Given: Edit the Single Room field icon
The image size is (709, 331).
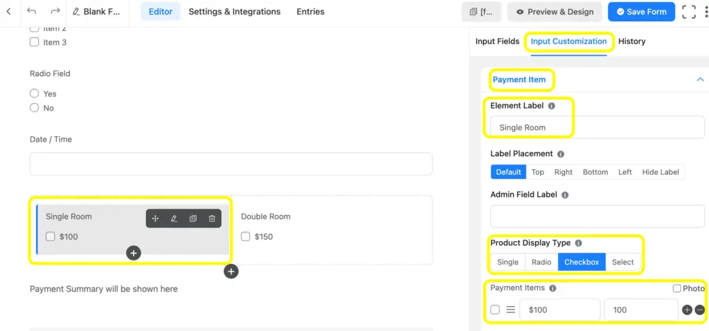Looking at the screenshot, I should click(174, 218).
